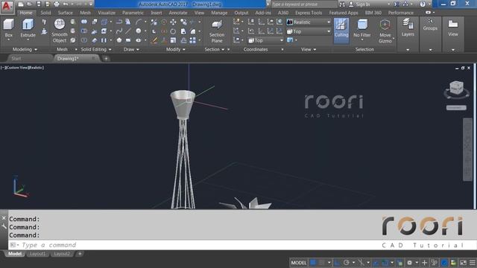Expand the View panel title dropdown
477x268 pixels.
pos(309,49)
